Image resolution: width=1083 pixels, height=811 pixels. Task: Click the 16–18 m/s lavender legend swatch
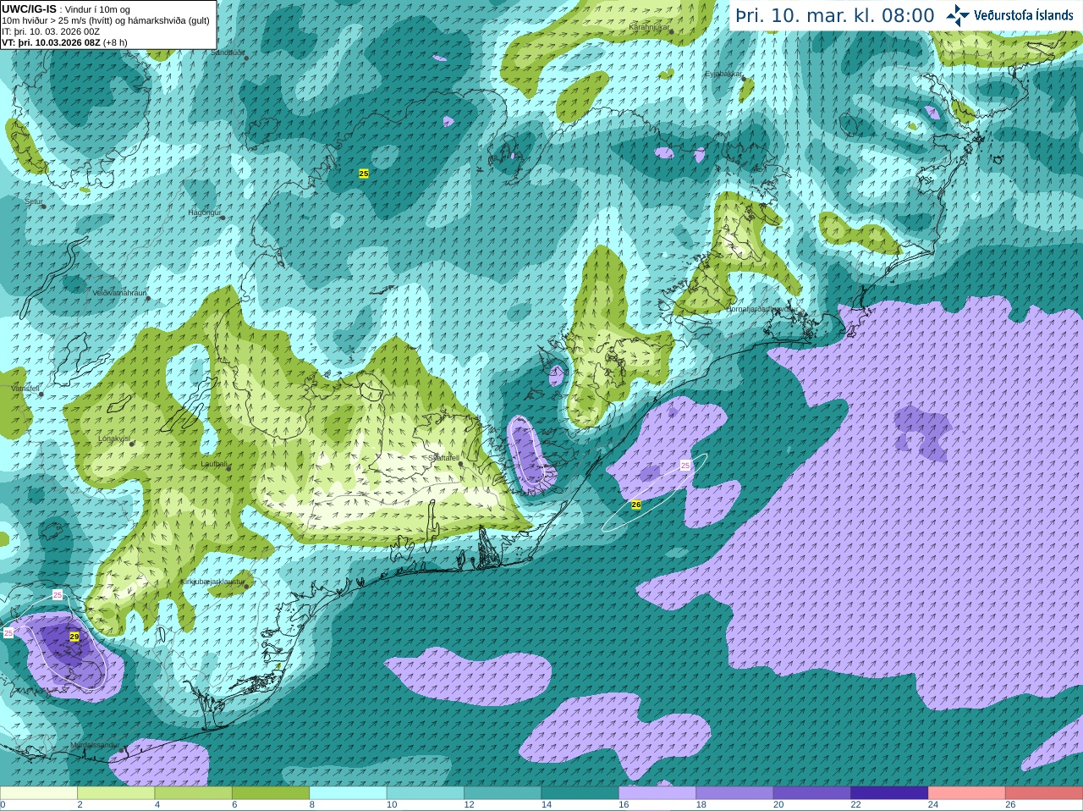[x=658, y=793]
